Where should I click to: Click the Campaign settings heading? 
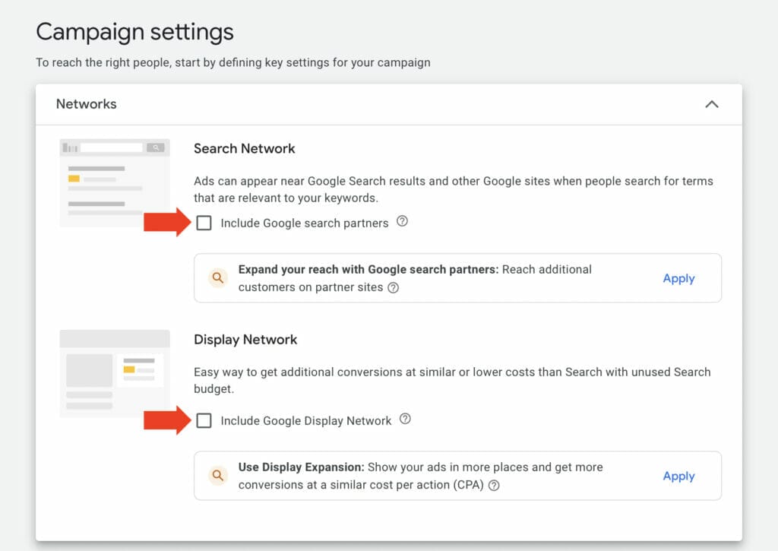tap(134, 31)
